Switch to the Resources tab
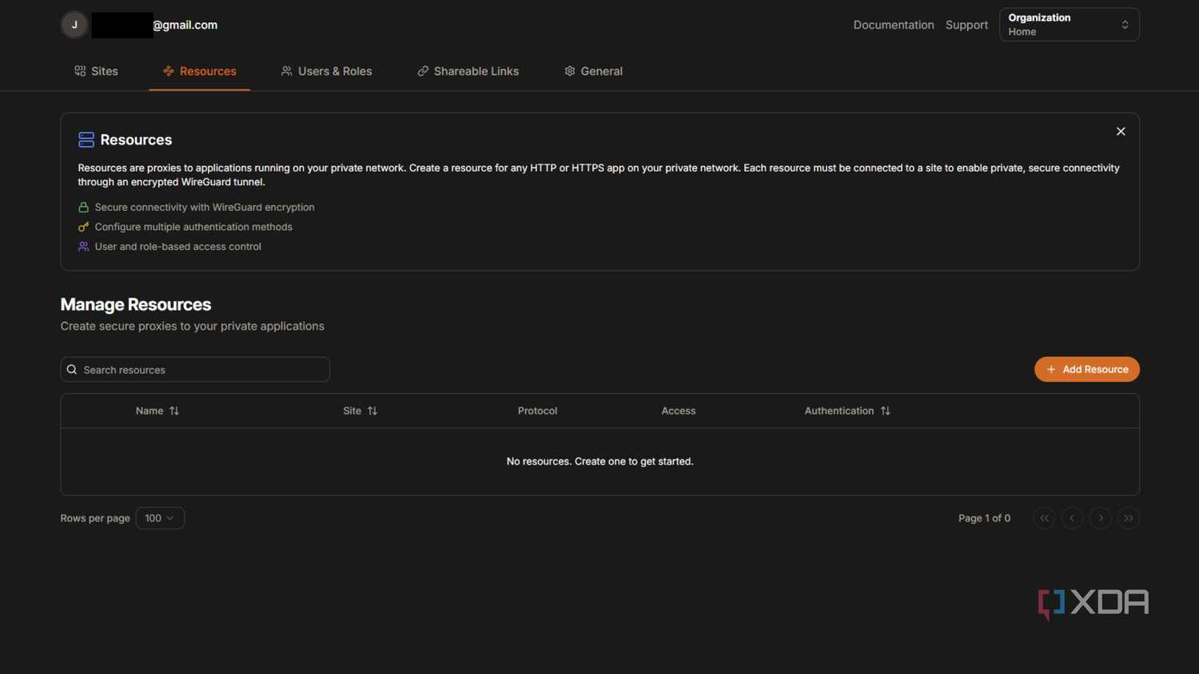The width and height of the screenshot is (1199, 674). [199, 71]
